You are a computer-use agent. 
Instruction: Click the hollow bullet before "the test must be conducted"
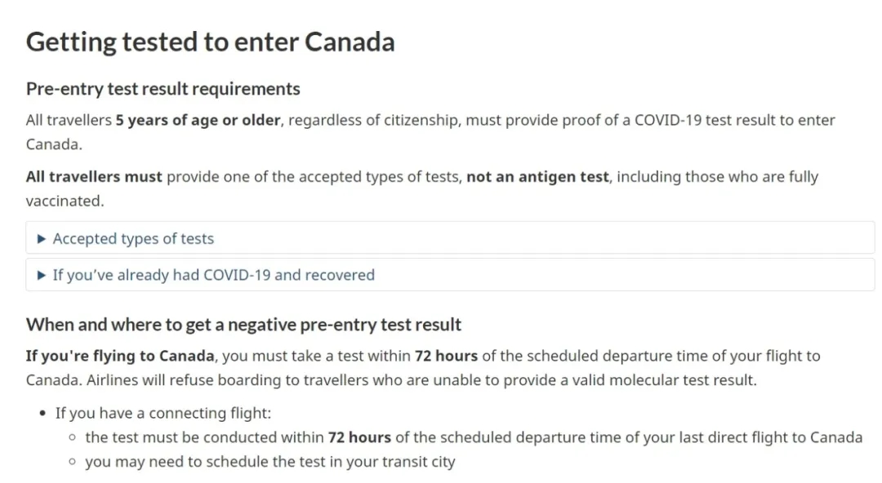[x=73, y=438]
